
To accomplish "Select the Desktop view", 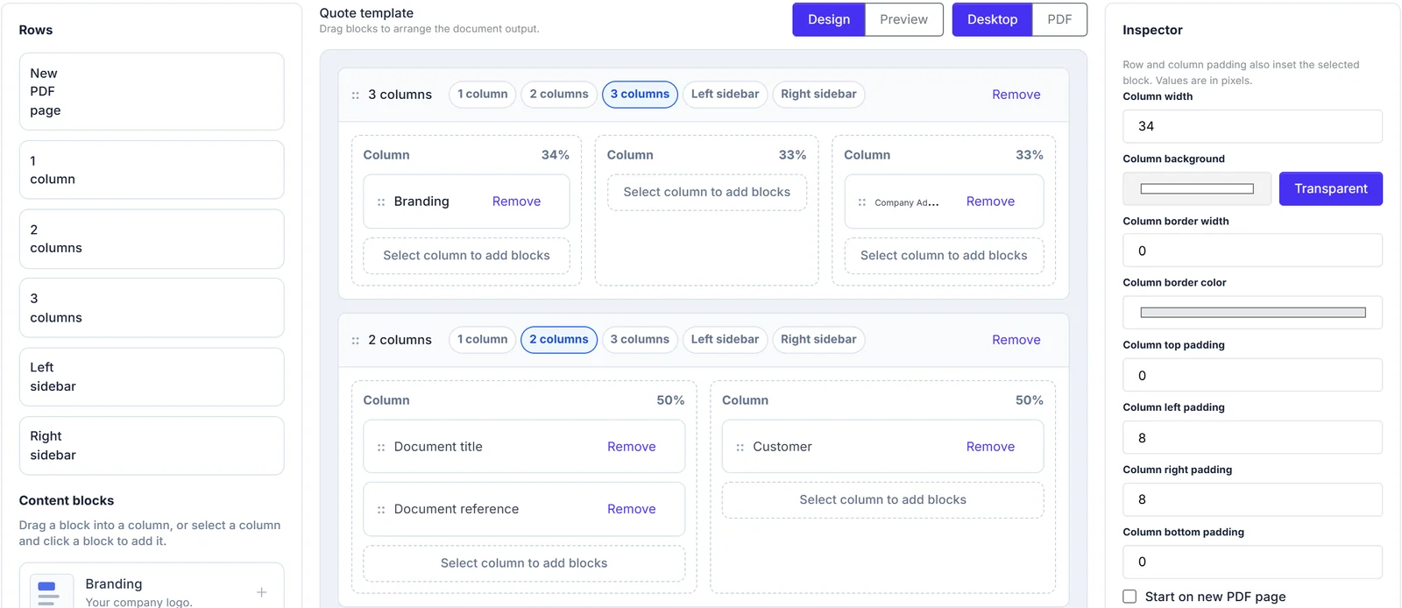I will (993, 19).
